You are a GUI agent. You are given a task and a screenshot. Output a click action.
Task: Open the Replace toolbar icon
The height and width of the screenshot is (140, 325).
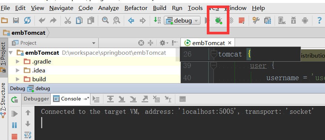[x=116, y=20]
